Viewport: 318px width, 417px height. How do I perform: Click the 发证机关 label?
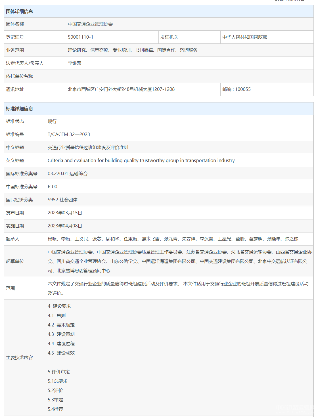(170, 37)
